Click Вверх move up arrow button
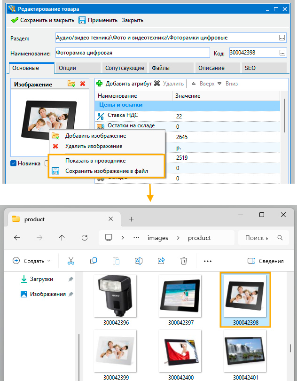The height and width of the screenshot is (381, 297). [x=203, y=84]
